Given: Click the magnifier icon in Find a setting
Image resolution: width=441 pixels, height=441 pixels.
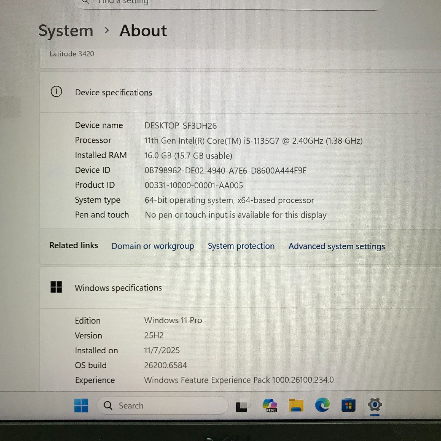Looking at the screenshot, I should (86, 2).
